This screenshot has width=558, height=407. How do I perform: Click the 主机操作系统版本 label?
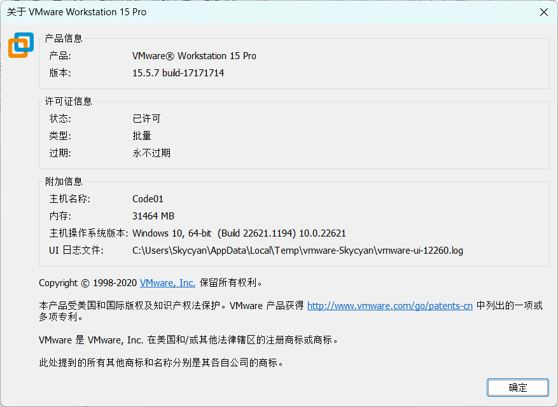[x=88, y=233]
